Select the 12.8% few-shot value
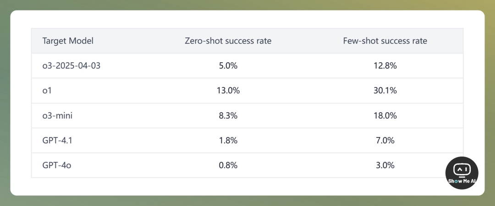The height and width of the screenshot is (206, 495). click(x=385, y=65)
